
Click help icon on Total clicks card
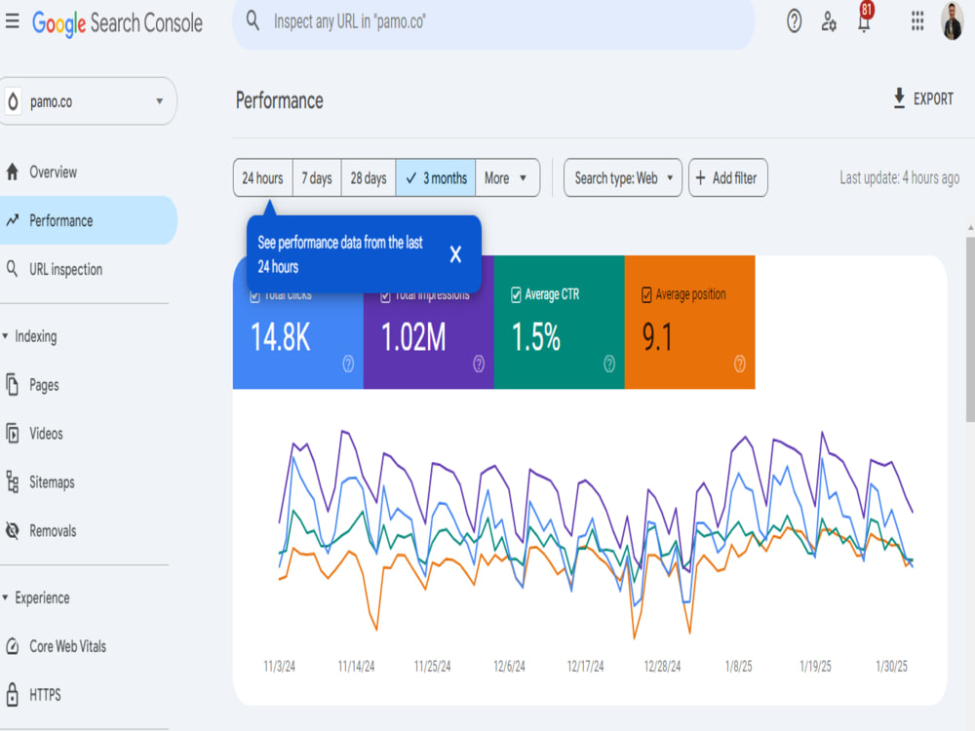pos(348,364)
